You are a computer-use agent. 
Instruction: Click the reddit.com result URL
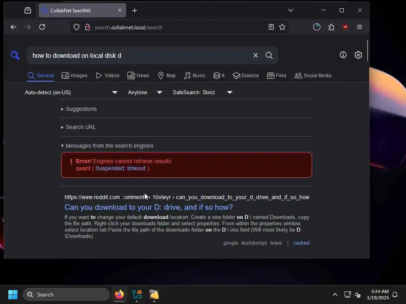187,197
